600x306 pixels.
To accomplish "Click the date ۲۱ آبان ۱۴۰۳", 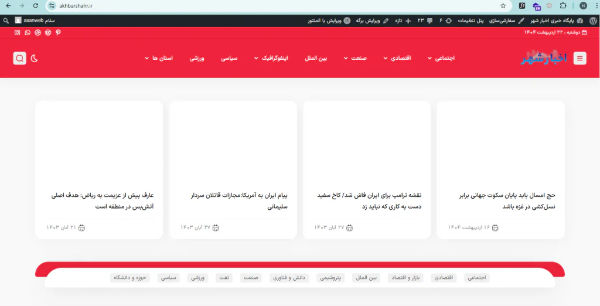I will 66,227.
